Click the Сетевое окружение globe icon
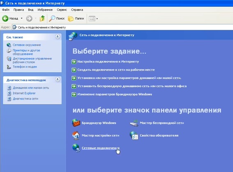 [x=9, y=45]
